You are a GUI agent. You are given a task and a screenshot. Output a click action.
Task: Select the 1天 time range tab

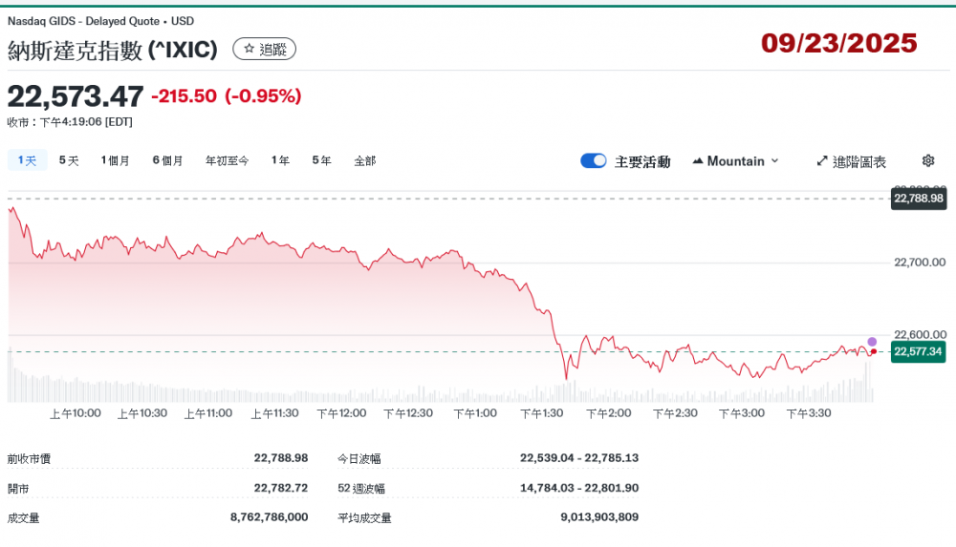(26, 161)
